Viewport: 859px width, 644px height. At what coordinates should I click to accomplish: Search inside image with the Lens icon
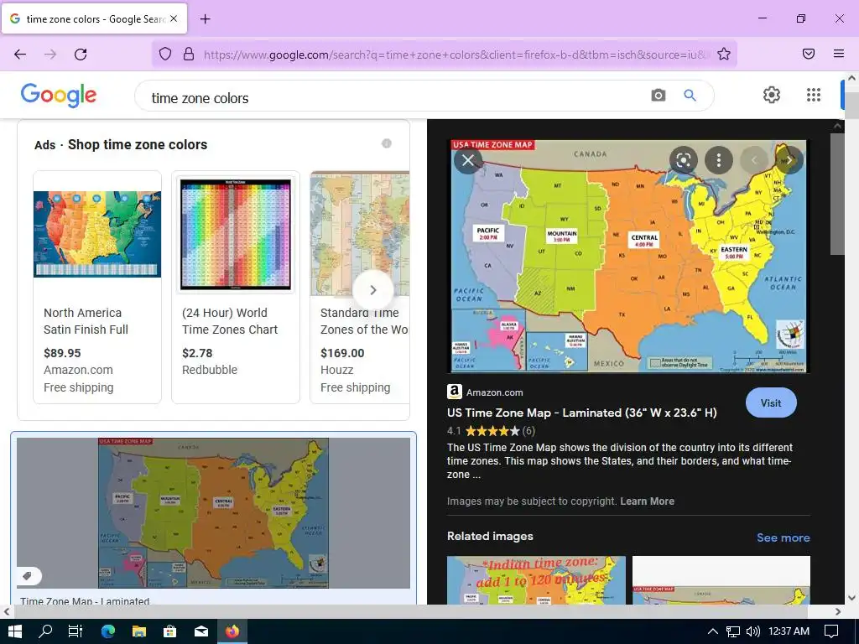[683, 160]
